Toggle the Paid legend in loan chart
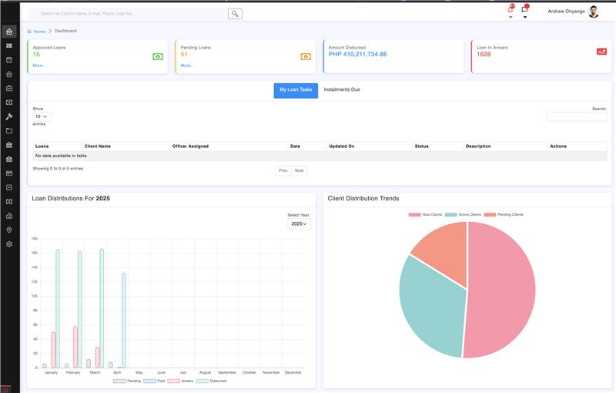This screenshot has width=616, height=393. point(154,381)
